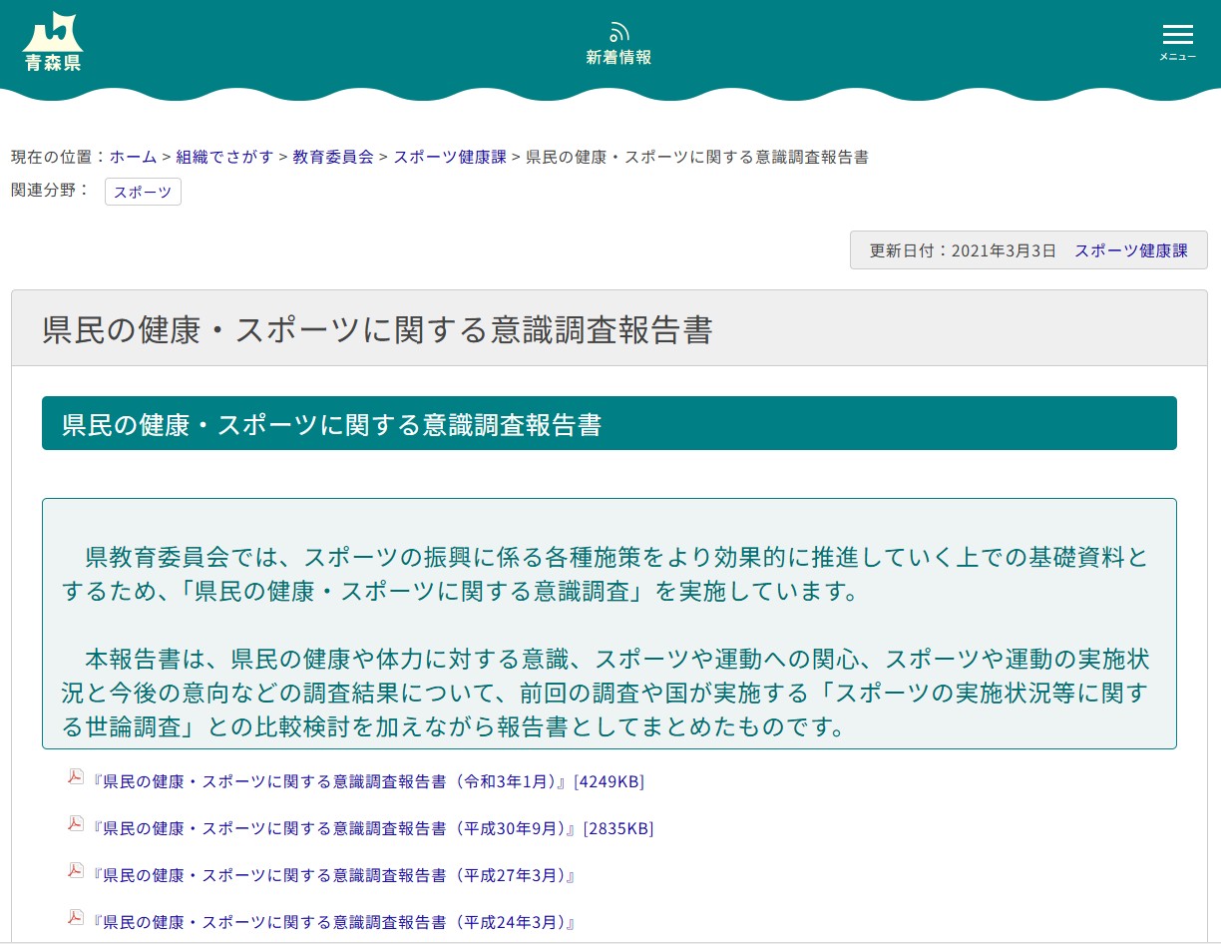Open the 組織でさがす breadcrumb link
The height and width of the screenshot is (944, 1221).
(224, 157)
